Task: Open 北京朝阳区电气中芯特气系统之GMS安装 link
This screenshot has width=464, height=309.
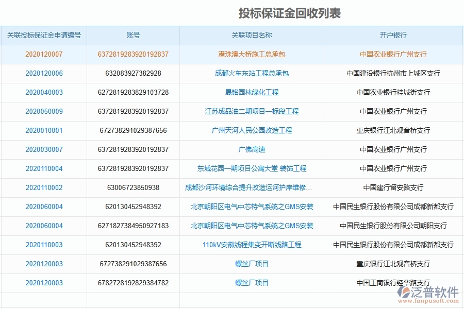Action: coord(251,207)
